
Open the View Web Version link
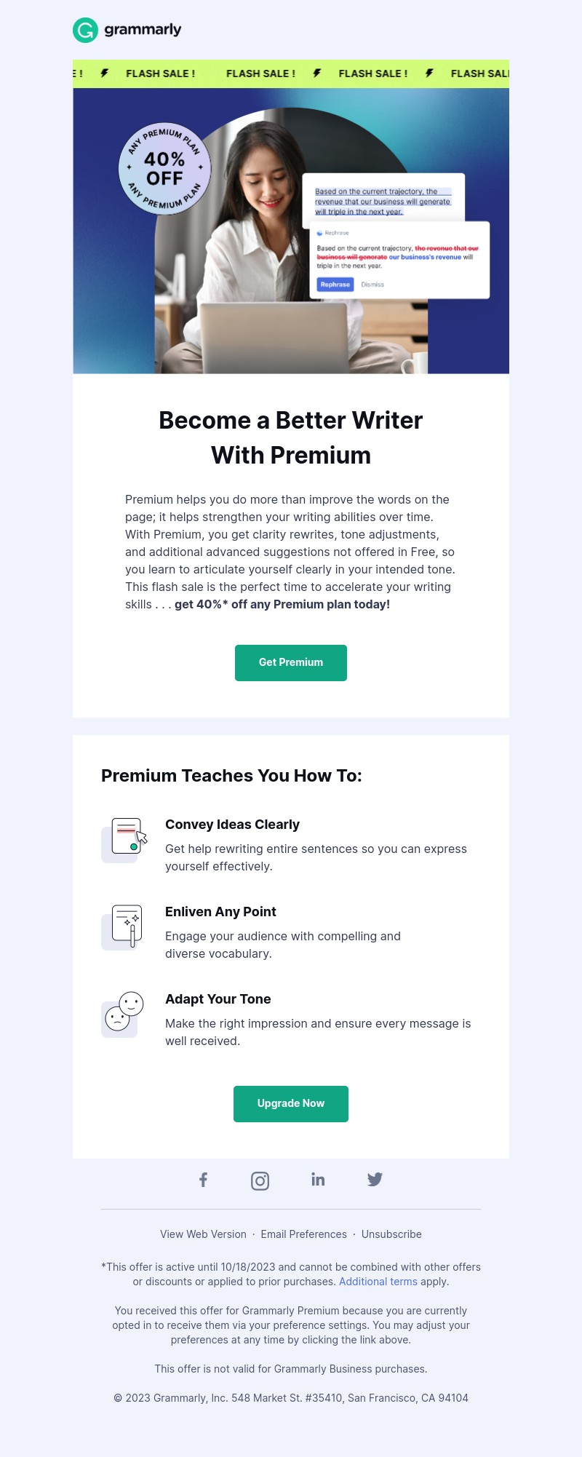(x=203, y=1234)
